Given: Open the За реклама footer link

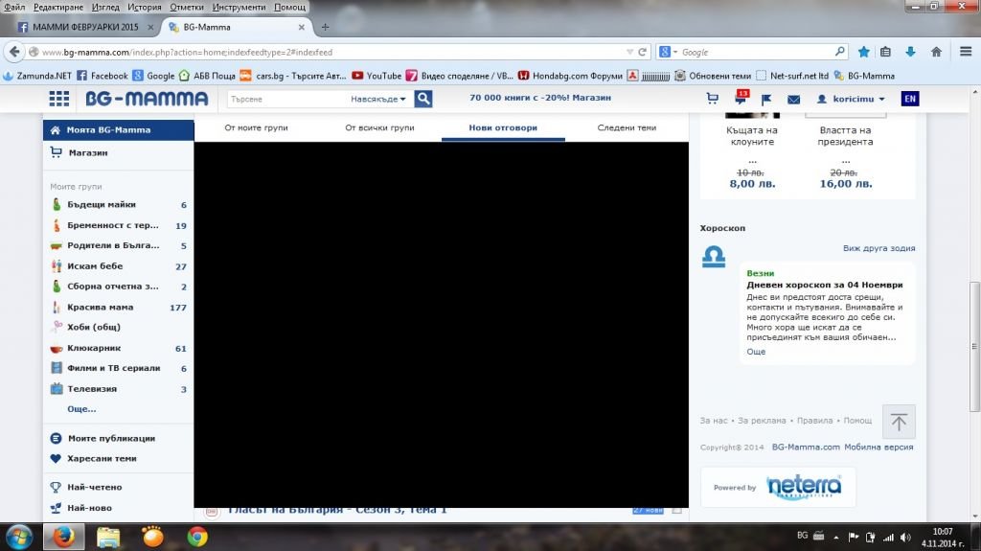Looking at the screenshot, I should click(x=762, y=420).
